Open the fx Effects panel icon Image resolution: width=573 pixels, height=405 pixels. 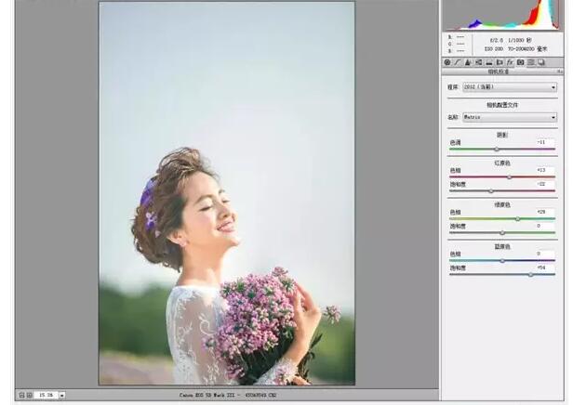coord(510,62)
